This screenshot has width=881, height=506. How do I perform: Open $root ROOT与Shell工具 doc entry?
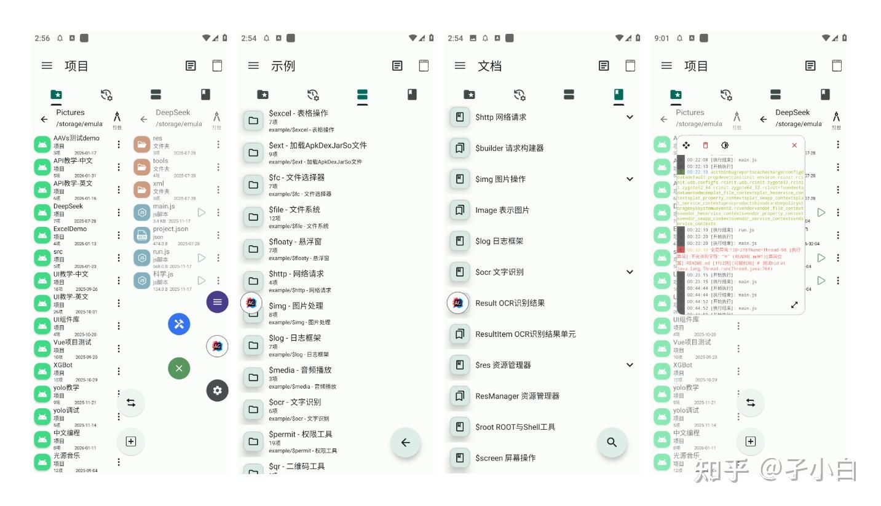(543, 427)
